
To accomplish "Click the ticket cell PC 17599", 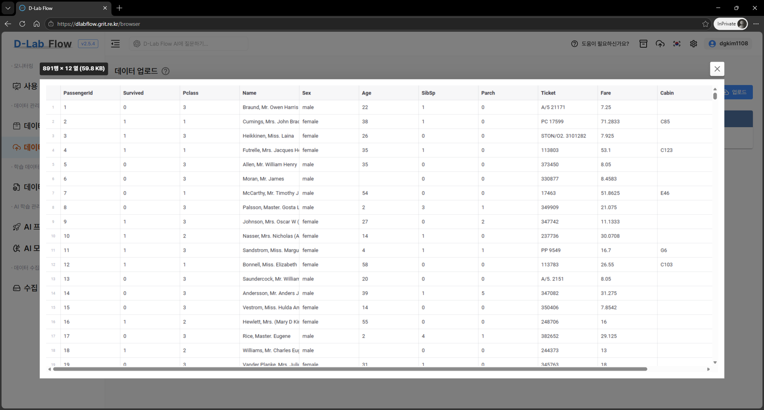I will click(x=567, y=122).
